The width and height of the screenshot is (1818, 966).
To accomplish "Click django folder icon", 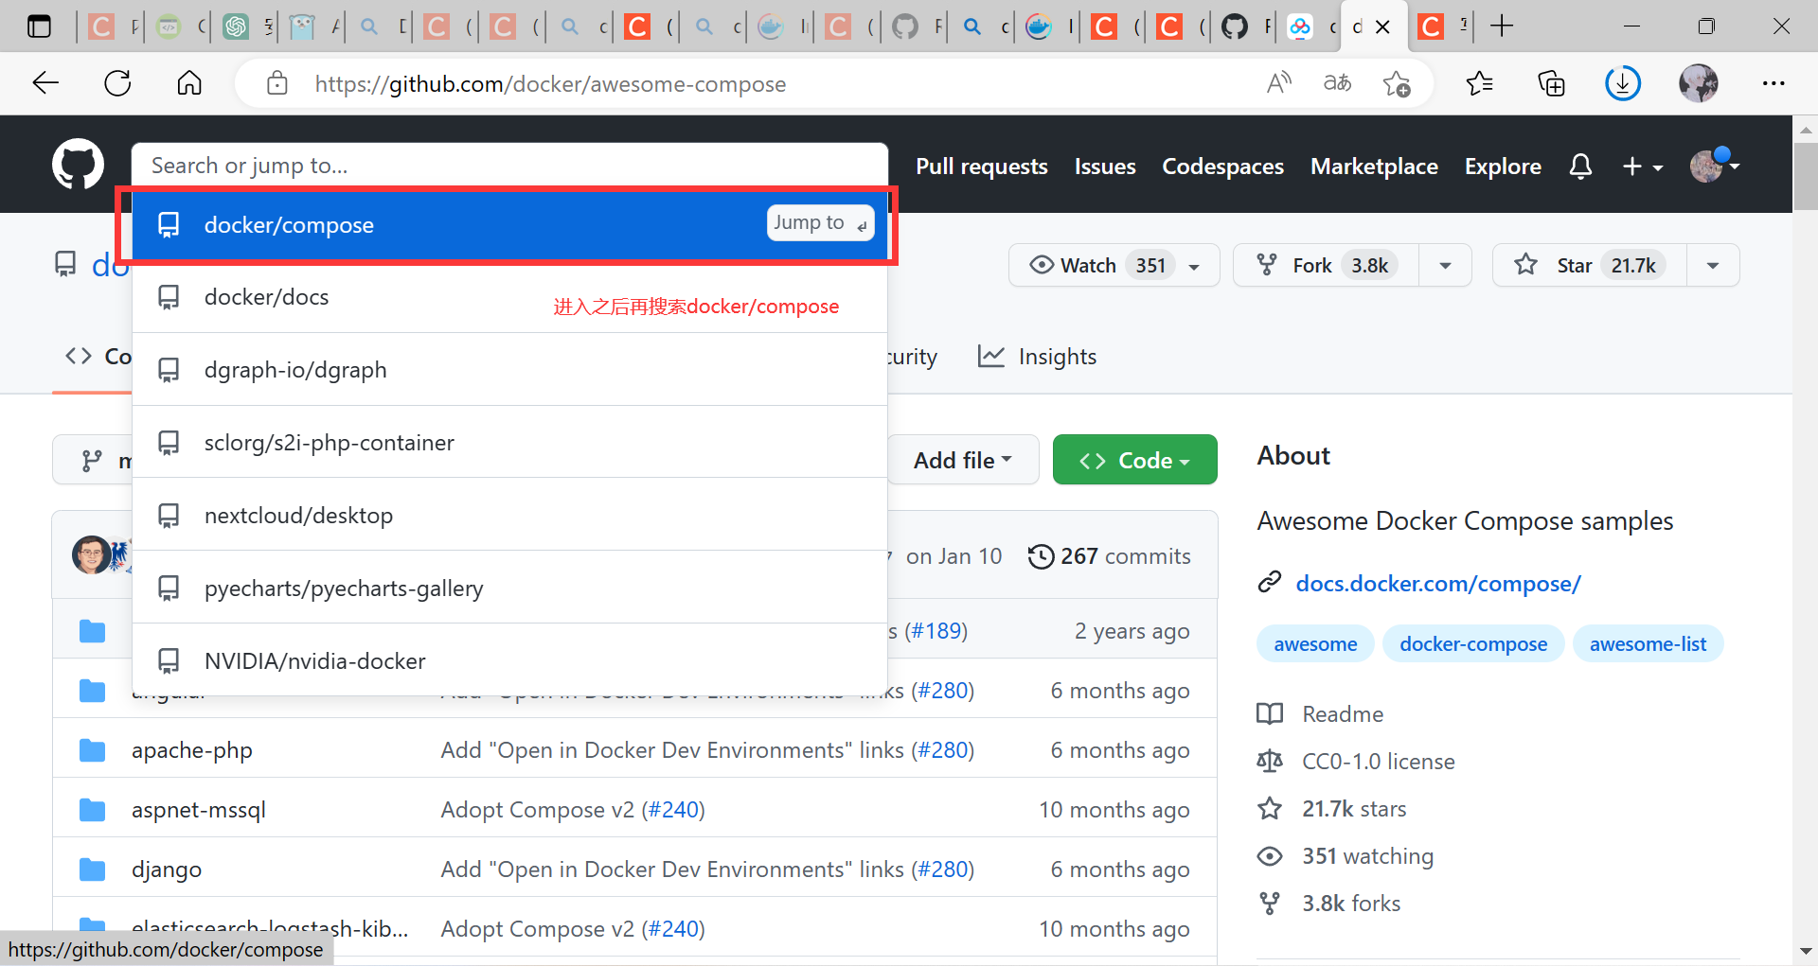I will 92,869.
